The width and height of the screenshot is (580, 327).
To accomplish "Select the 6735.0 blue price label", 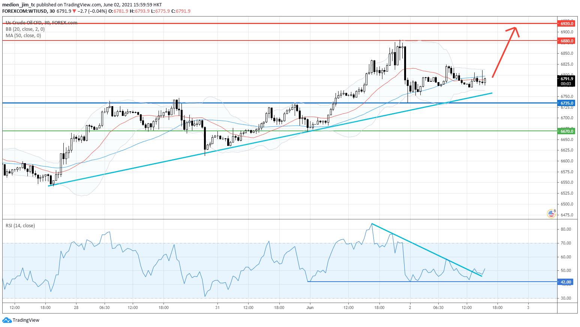I will (x=567, y=103).
